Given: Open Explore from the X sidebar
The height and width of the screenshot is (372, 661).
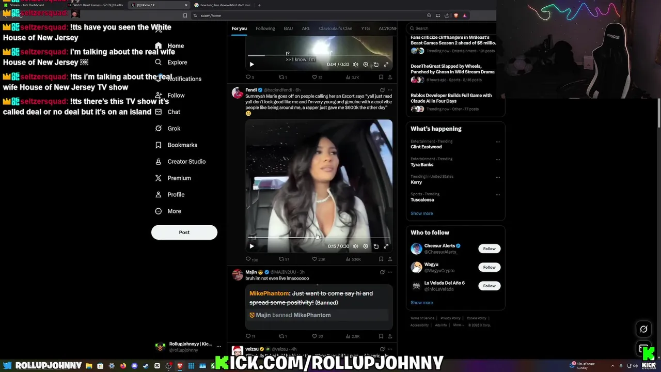Looking at the screenshot, I should pyautogui.click(x=171, y=63).
